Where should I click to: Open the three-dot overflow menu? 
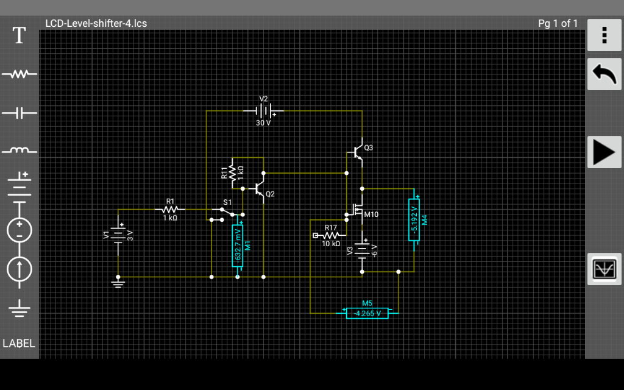pyautogui.click(x=604, y=35)
